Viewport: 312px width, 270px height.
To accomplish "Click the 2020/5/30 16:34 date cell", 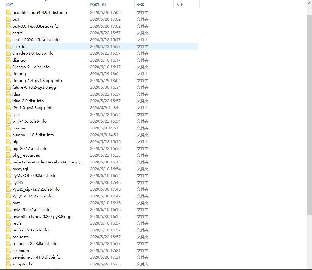I will coord(105,87).
